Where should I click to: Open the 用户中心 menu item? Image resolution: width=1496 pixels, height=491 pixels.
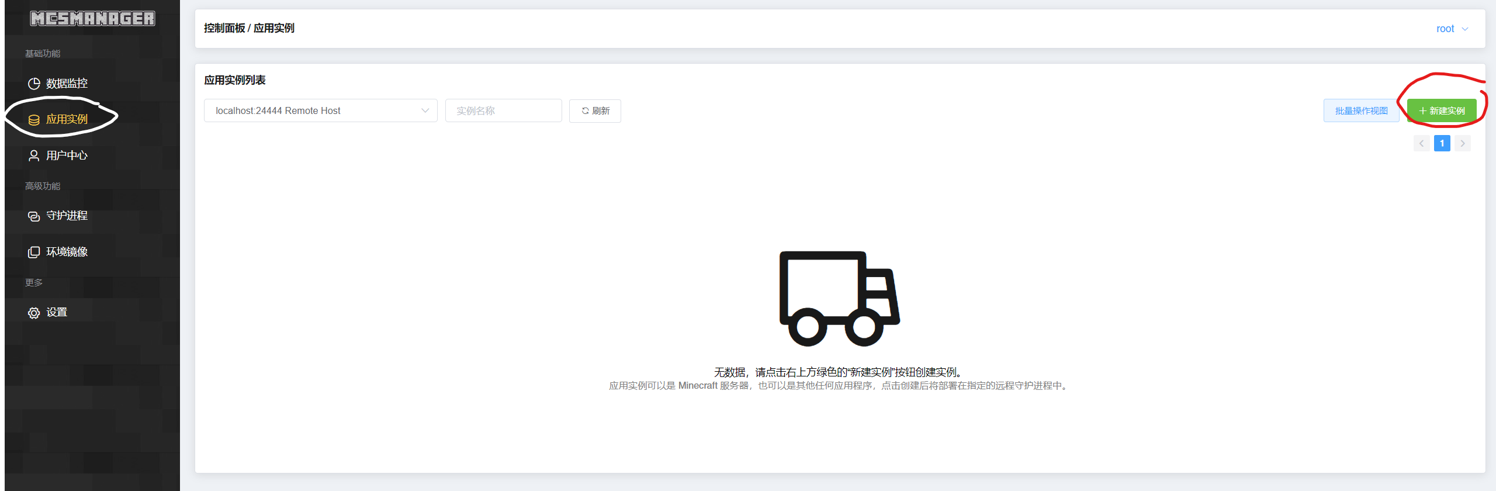tap(67, 155)
